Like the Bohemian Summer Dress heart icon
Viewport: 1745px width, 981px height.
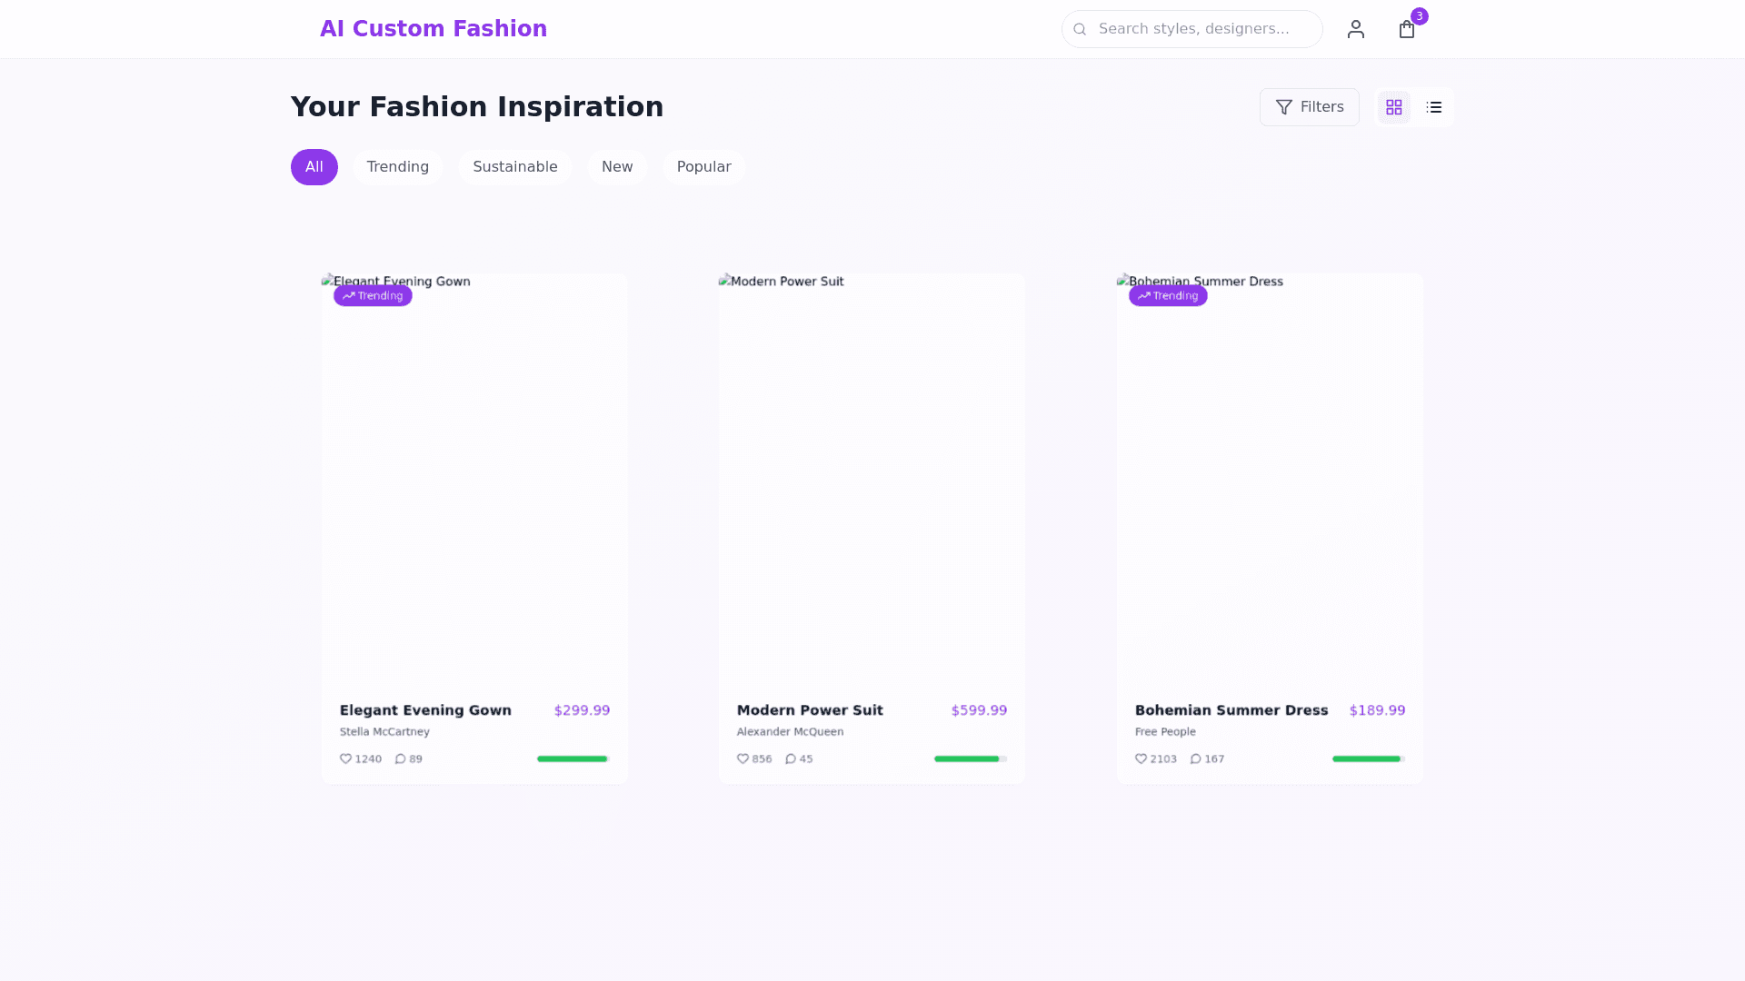point(1141,758)
